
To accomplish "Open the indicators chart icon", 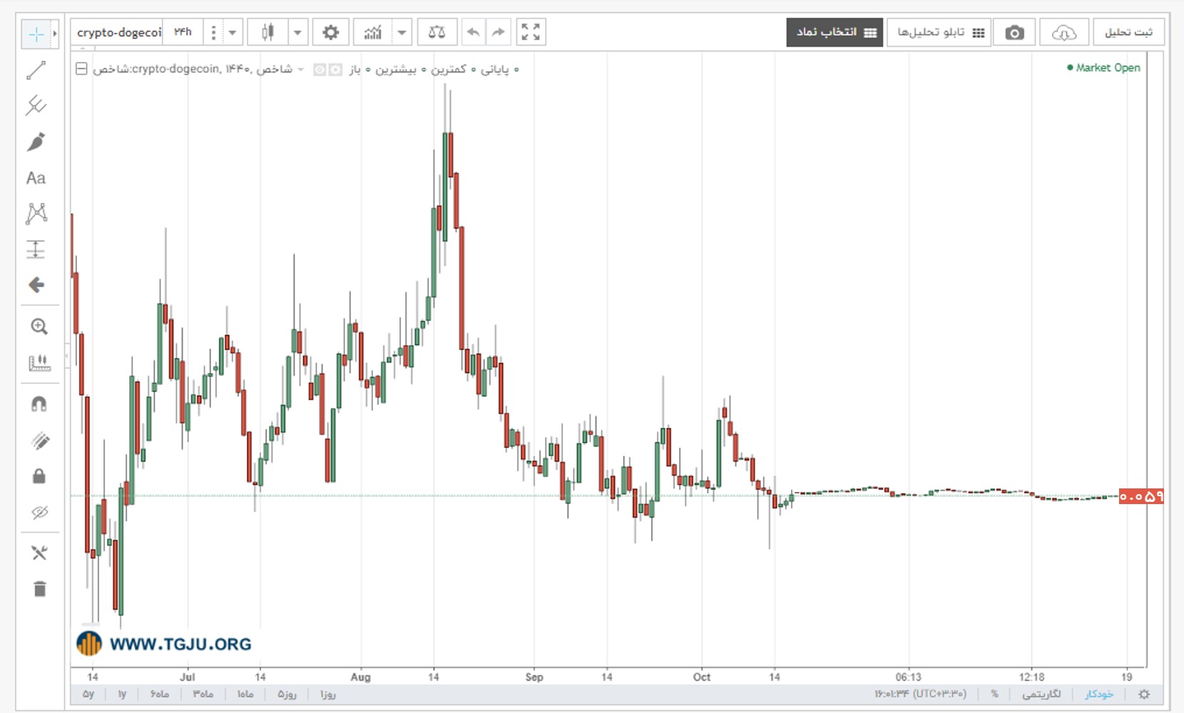I will 372,32.
